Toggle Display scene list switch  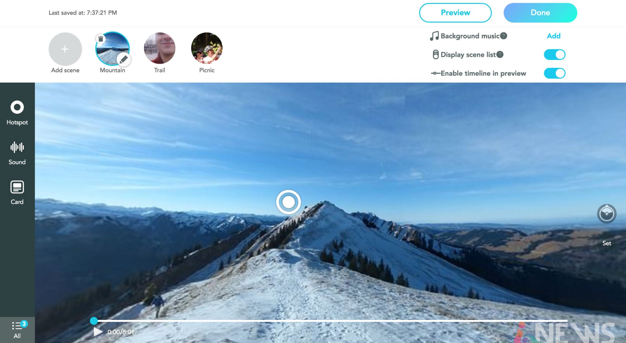click(x=554, y=55)
